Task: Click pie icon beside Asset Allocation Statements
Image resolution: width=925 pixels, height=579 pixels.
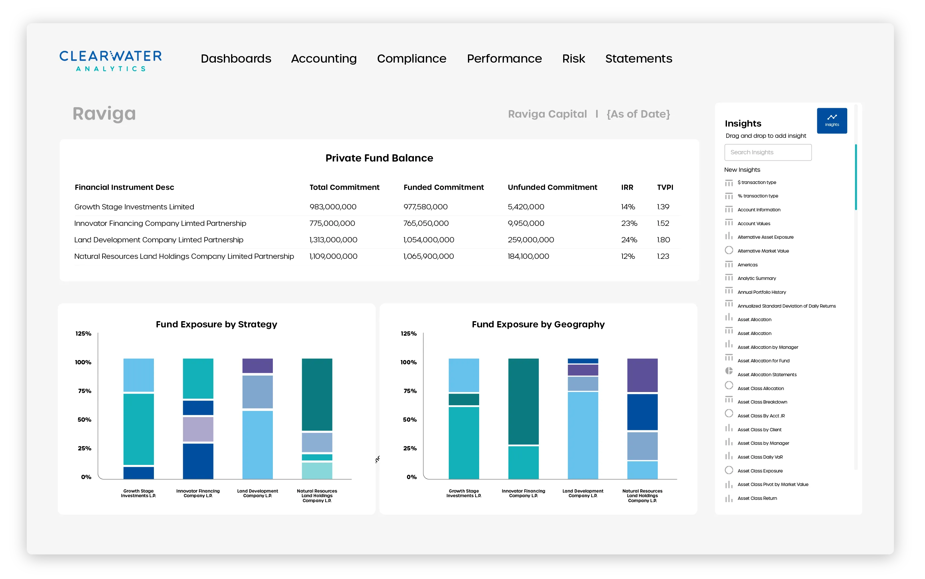Action: coord(729,371)
